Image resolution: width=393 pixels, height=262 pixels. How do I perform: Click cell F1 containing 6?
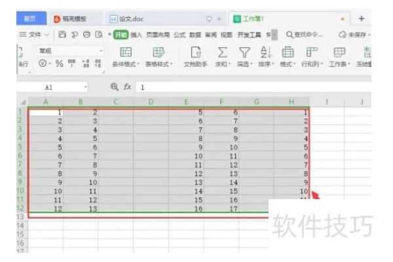tap(221, 112)
